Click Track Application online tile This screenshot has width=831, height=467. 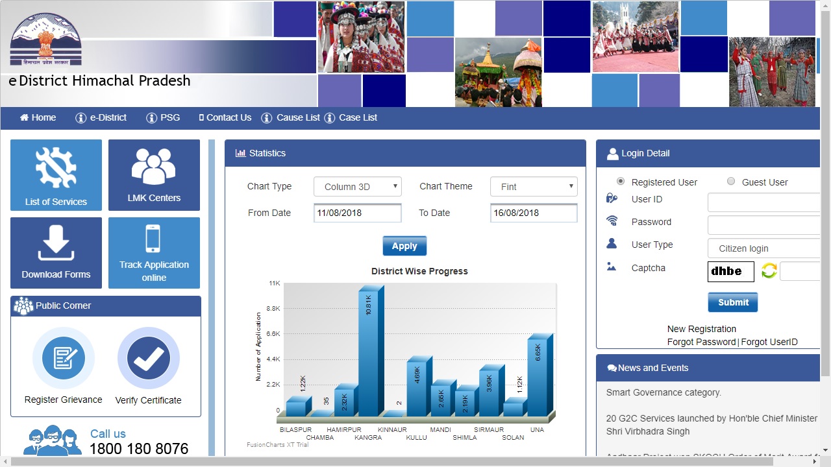click(154, 253)
